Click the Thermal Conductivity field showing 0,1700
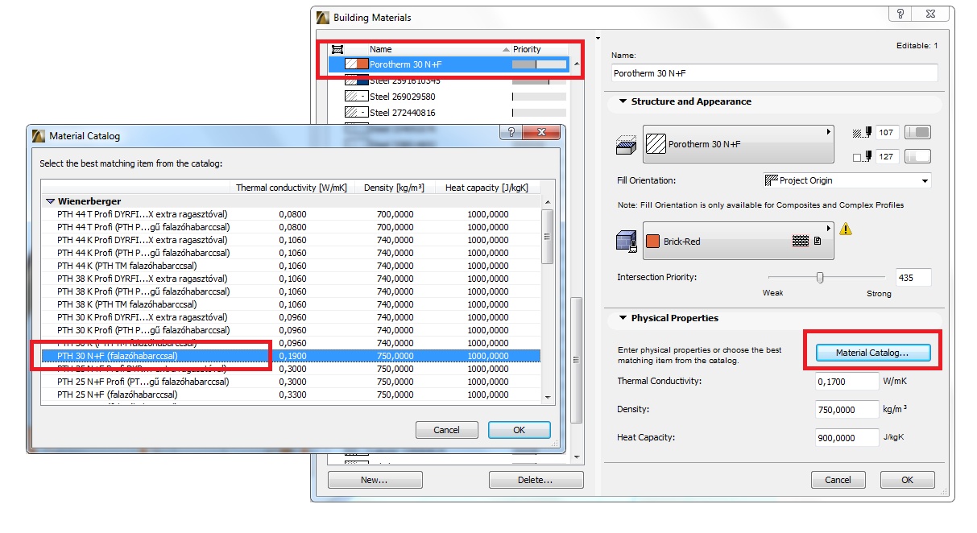977x533 pixels. pos(847,382)
